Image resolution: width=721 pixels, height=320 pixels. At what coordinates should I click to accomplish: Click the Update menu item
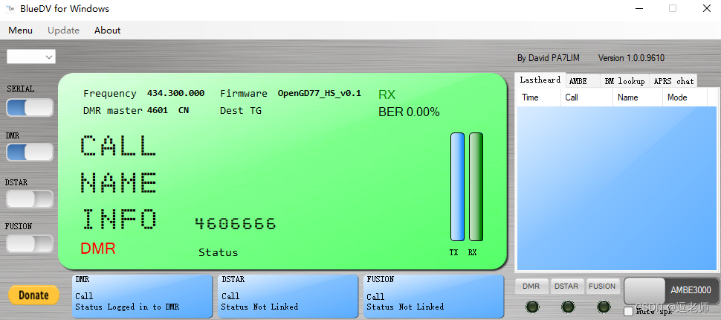[63, 31]
